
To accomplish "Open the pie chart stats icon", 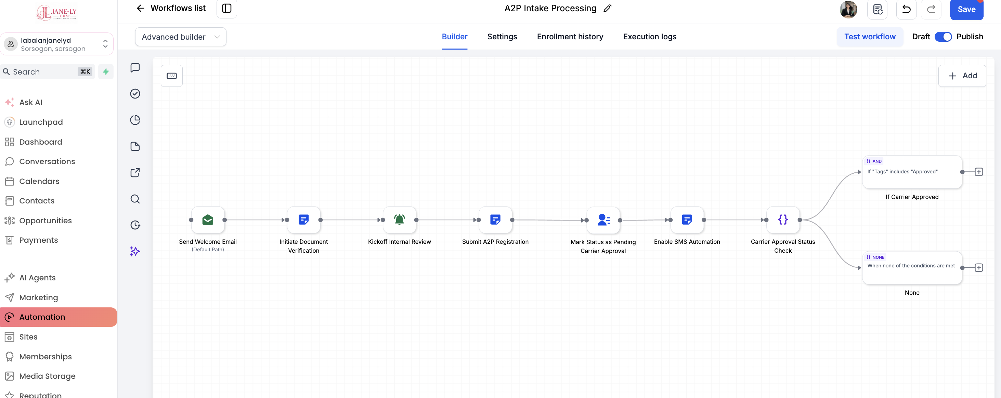I will (135, 120).
